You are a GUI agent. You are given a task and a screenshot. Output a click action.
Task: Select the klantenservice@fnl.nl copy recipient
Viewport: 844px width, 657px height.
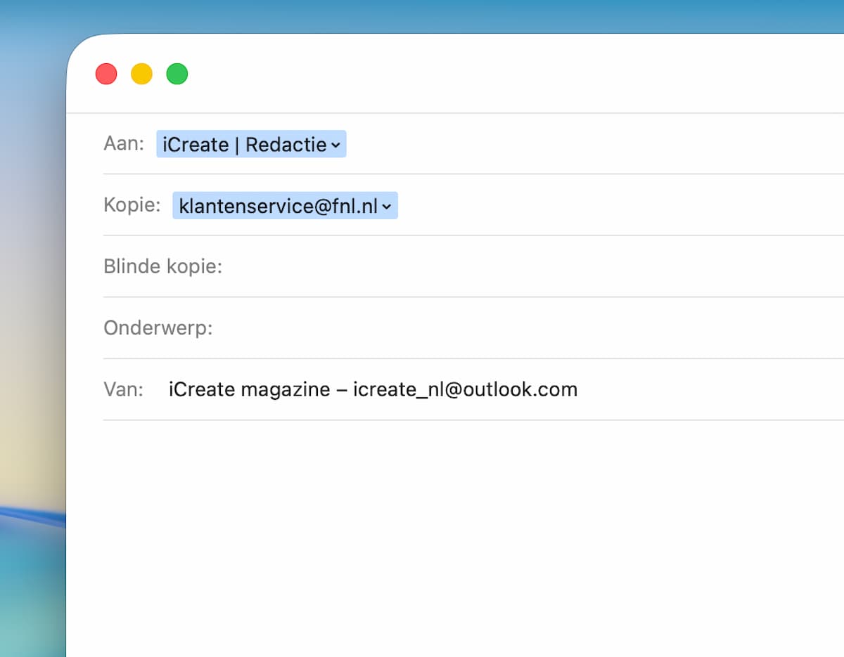[278, 206]
